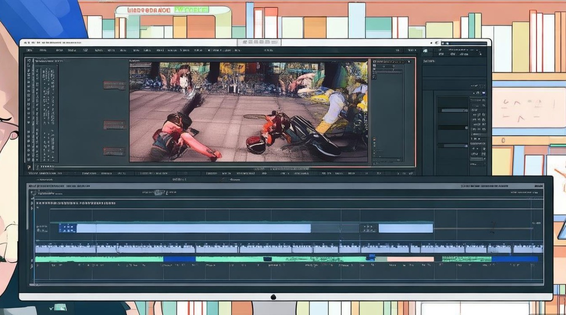566x315 pixels.
Task: Click the middle reddish label left of the preview
Action: point(114,125)
